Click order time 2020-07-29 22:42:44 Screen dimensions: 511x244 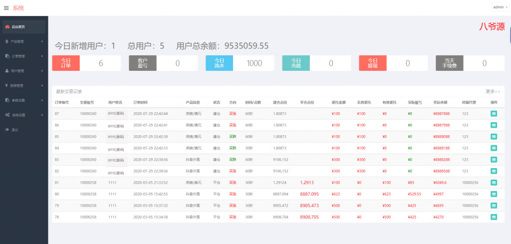pos(151,114)
